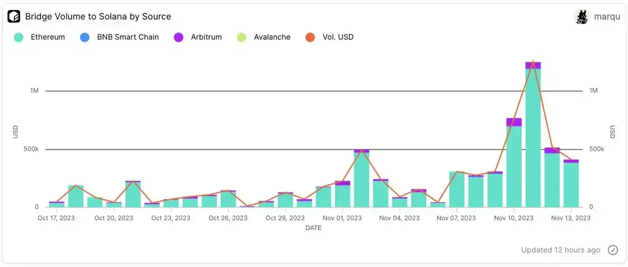Toggle the Arbitrum legend series
Image resolution: width=628 pixels, height=267 pixels.
pyautogui.click(x=206, y=38)
